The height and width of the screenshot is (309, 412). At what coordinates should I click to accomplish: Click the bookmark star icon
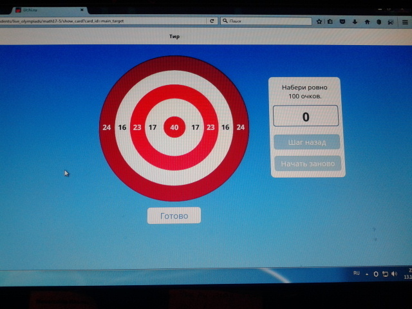point(319,21)
